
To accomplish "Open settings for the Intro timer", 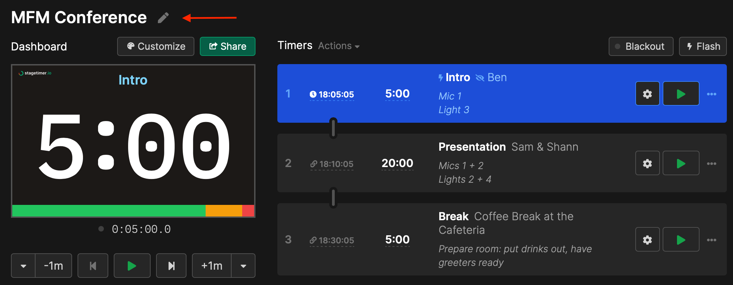I will [x=647, y=93].
